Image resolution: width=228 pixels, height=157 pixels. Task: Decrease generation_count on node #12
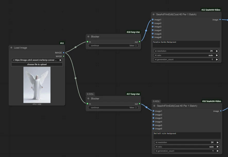(x=155, y=59)
